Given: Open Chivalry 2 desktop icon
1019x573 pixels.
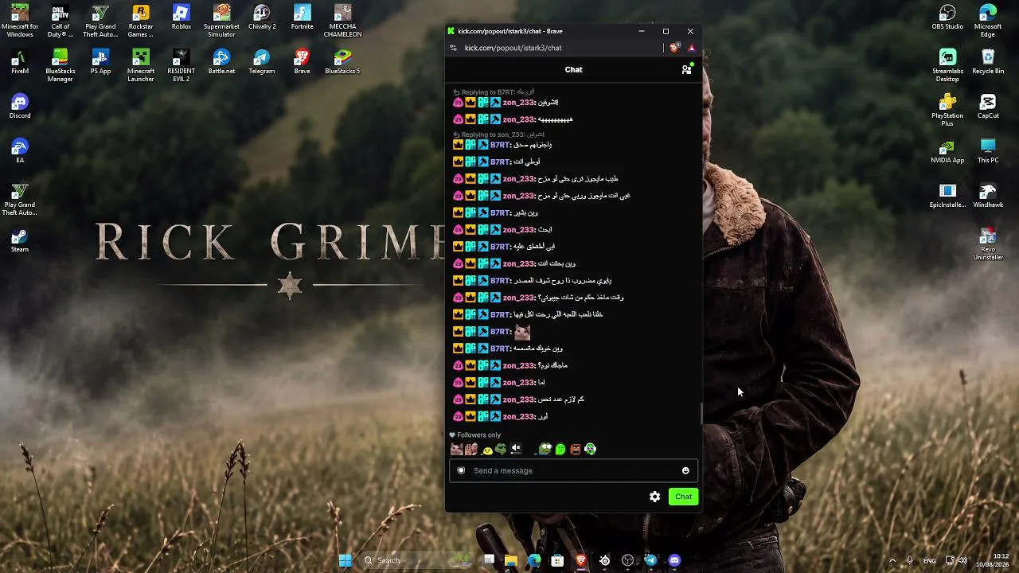Looking at the screenshot, I should tap(262, 18).
